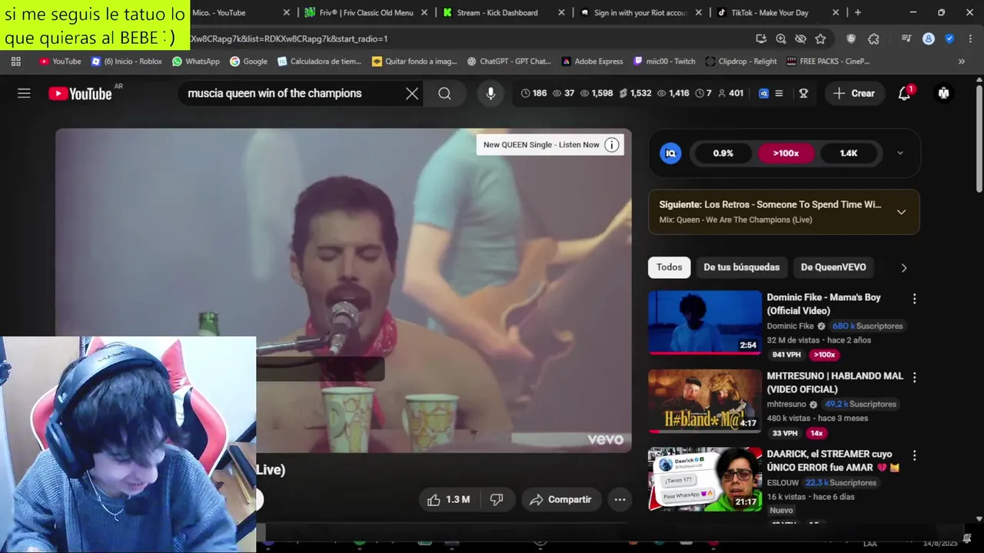Open a new browser tab

[858, 12]
